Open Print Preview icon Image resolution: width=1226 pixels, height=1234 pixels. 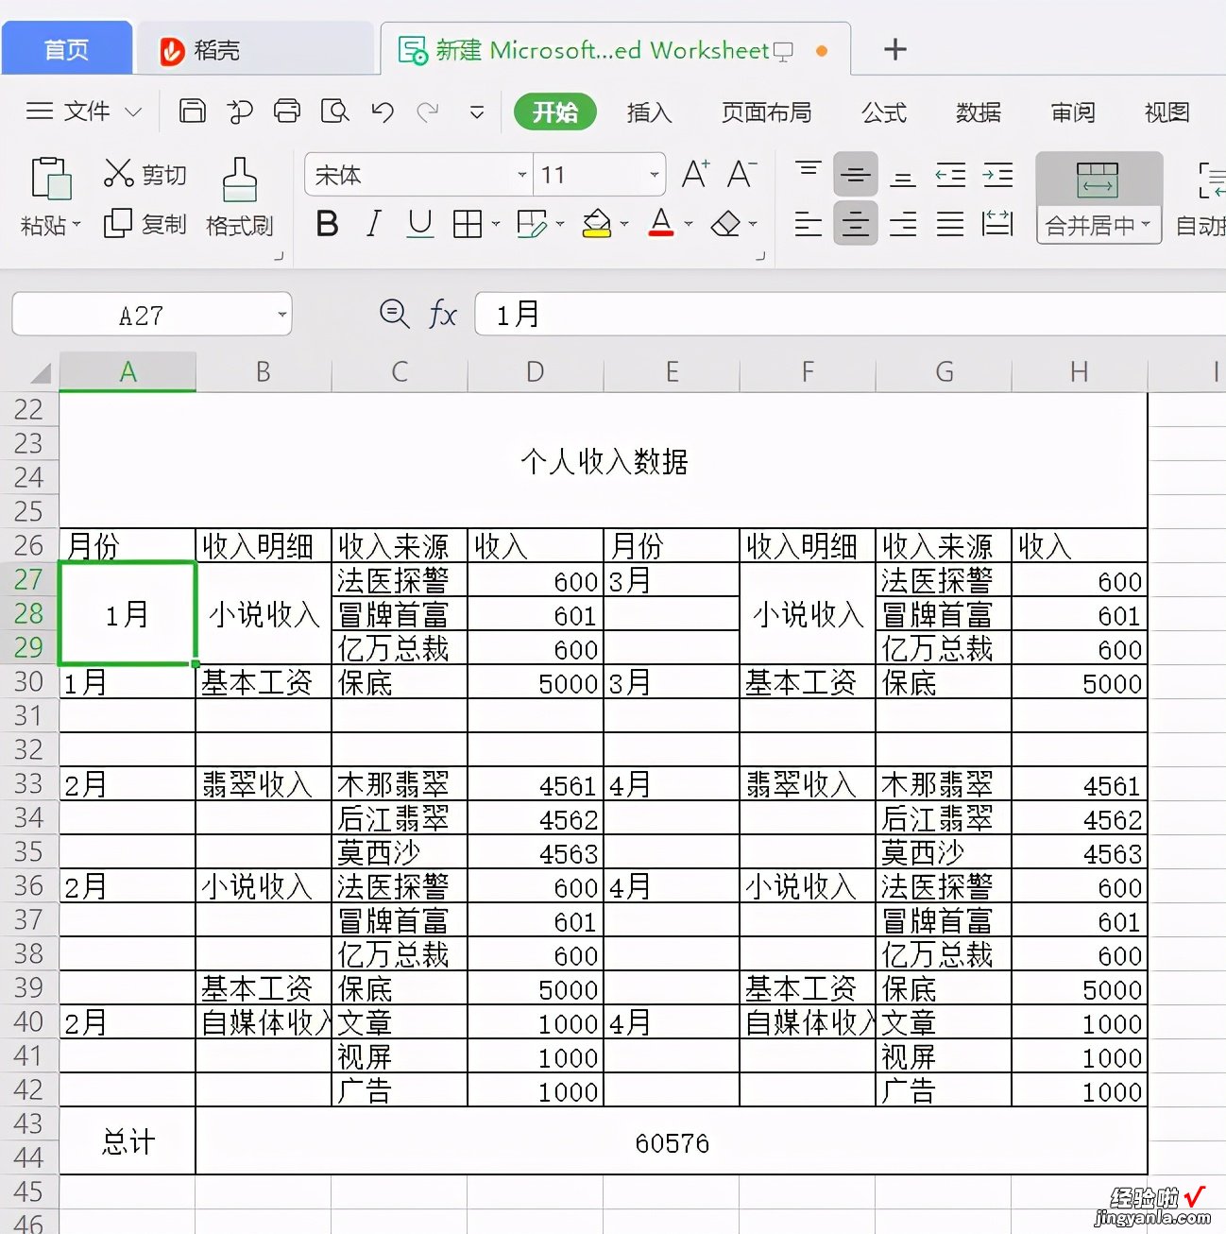(334, 111)
